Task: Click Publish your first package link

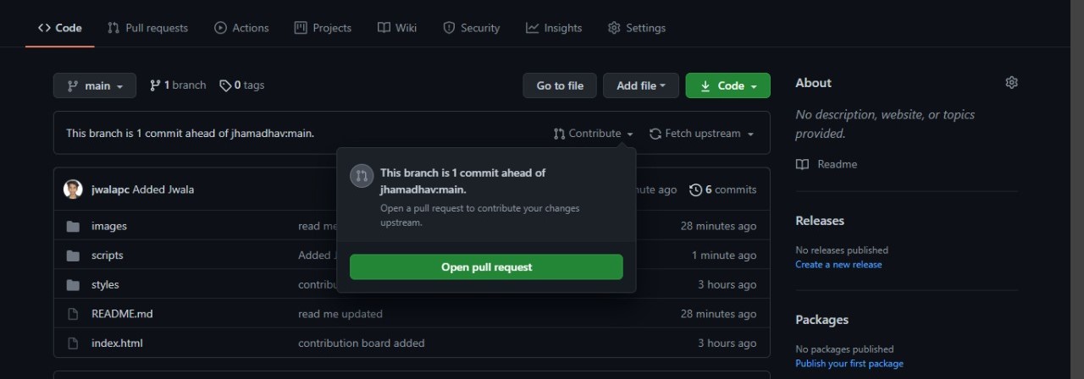Action: tap(849, 364)
